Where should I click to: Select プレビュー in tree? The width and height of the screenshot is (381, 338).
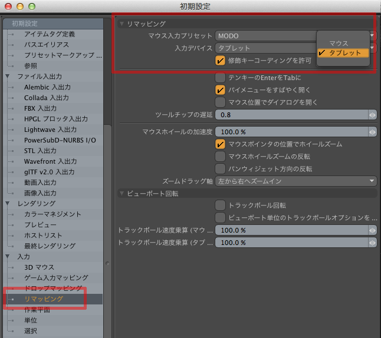[40, 225]
